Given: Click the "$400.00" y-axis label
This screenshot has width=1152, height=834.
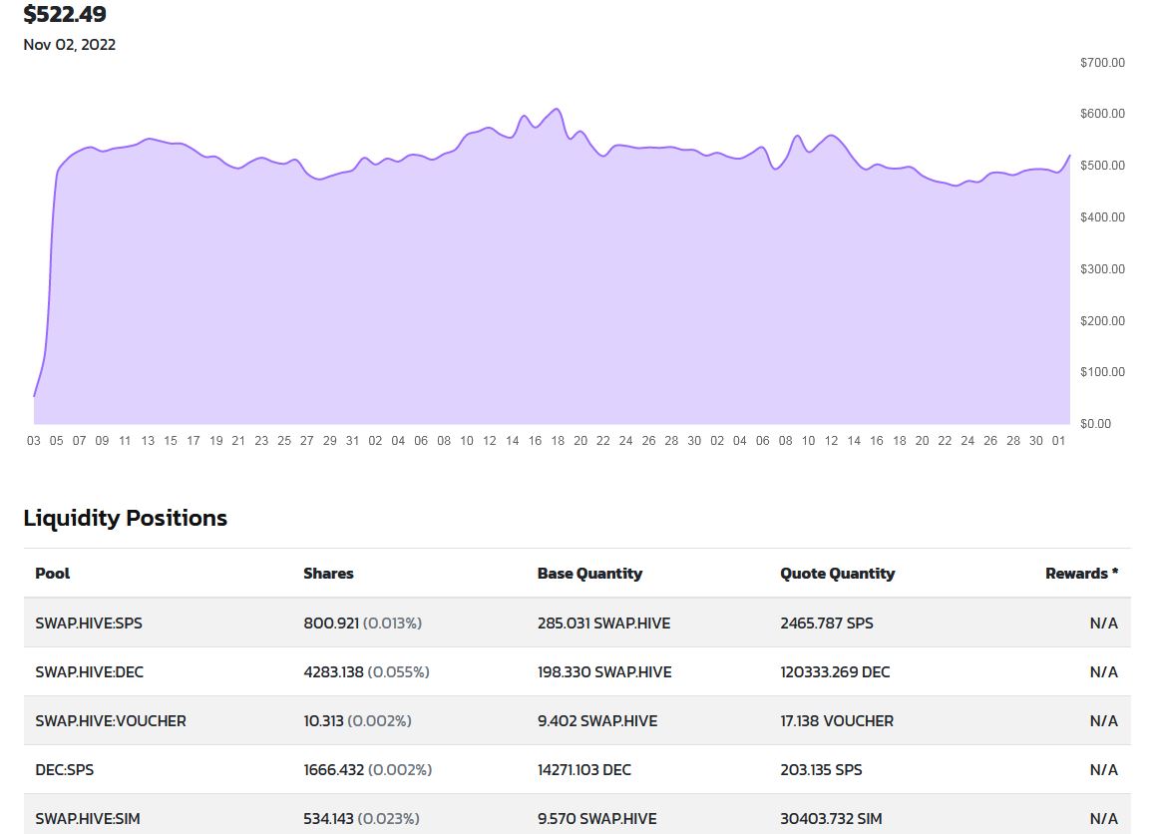Looking at the screenshot, I should pyautogui.click(x=1102, y=216).
